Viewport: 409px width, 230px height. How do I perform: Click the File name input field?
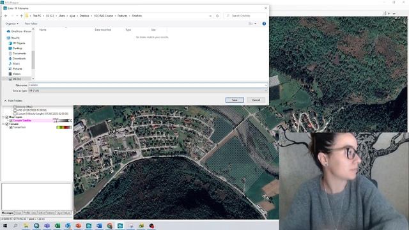pyautogui.click(x=148, y=85)
